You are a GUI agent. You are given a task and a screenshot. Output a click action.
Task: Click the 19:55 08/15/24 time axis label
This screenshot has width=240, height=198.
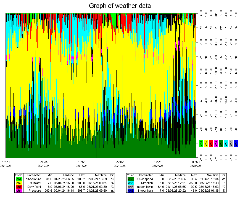82,164
